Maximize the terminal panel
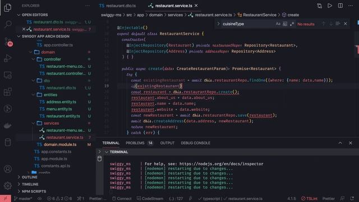The image size is (359, 202). [x=340, y=143]
